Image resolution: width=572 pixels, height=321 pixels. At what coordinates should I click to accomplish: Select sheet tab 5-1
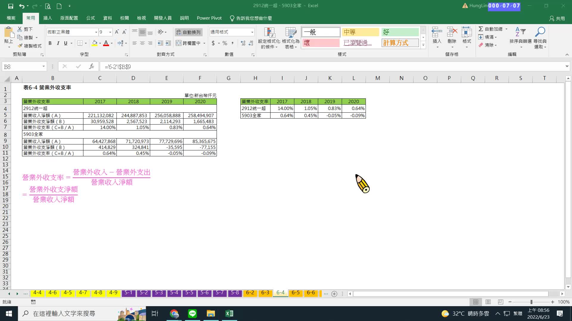128,293
